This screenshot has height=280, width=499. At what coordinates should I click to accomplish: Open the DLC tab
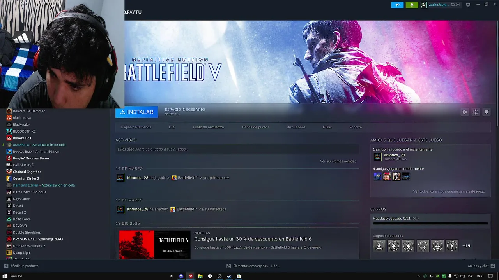(172, 127)
